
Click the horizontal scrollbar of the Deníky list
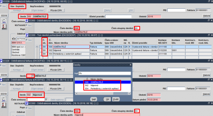coord(103,93)
